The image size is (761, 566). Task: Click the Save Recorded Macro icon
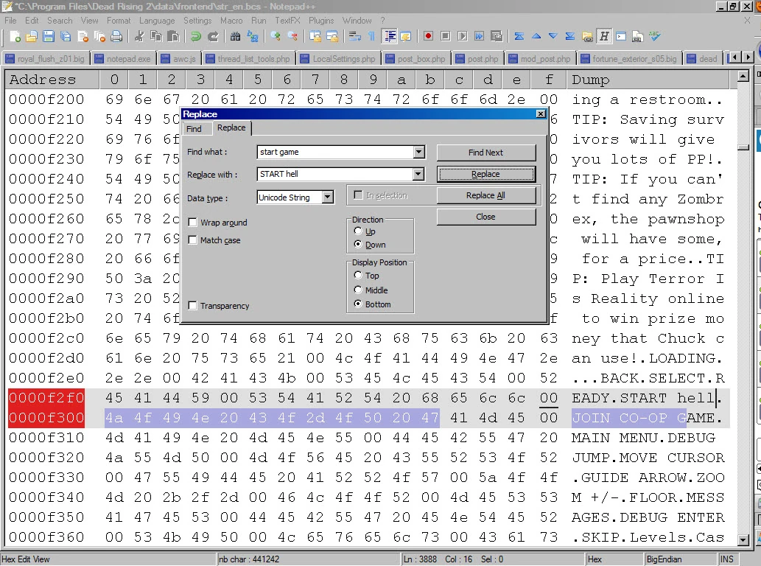pos(496,36)
